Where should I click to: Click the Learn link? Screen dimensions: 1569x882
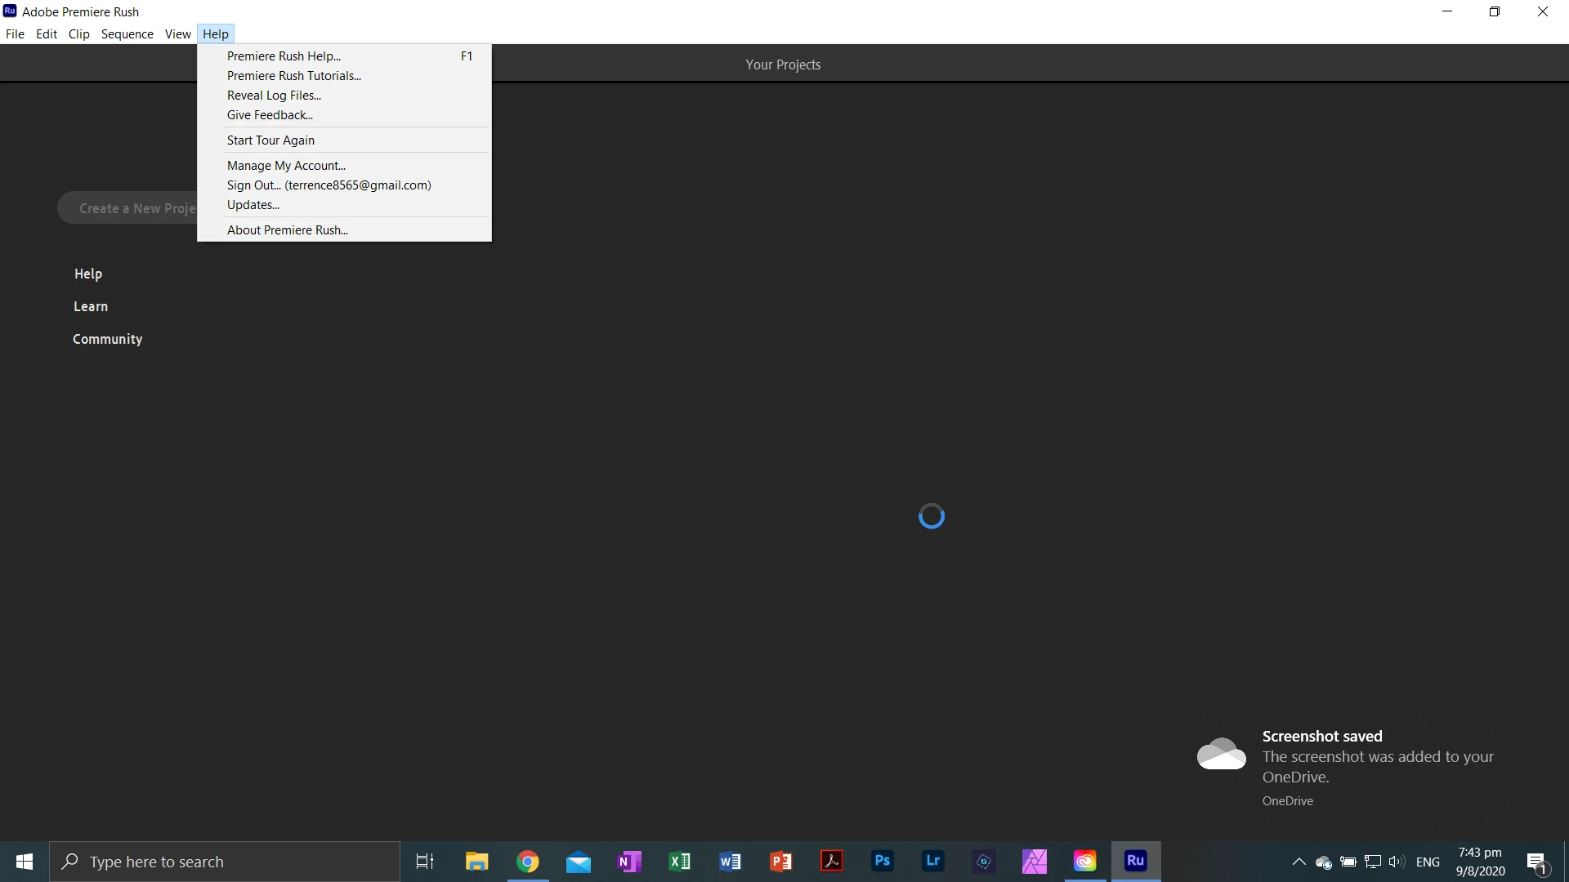coord(91,306)
